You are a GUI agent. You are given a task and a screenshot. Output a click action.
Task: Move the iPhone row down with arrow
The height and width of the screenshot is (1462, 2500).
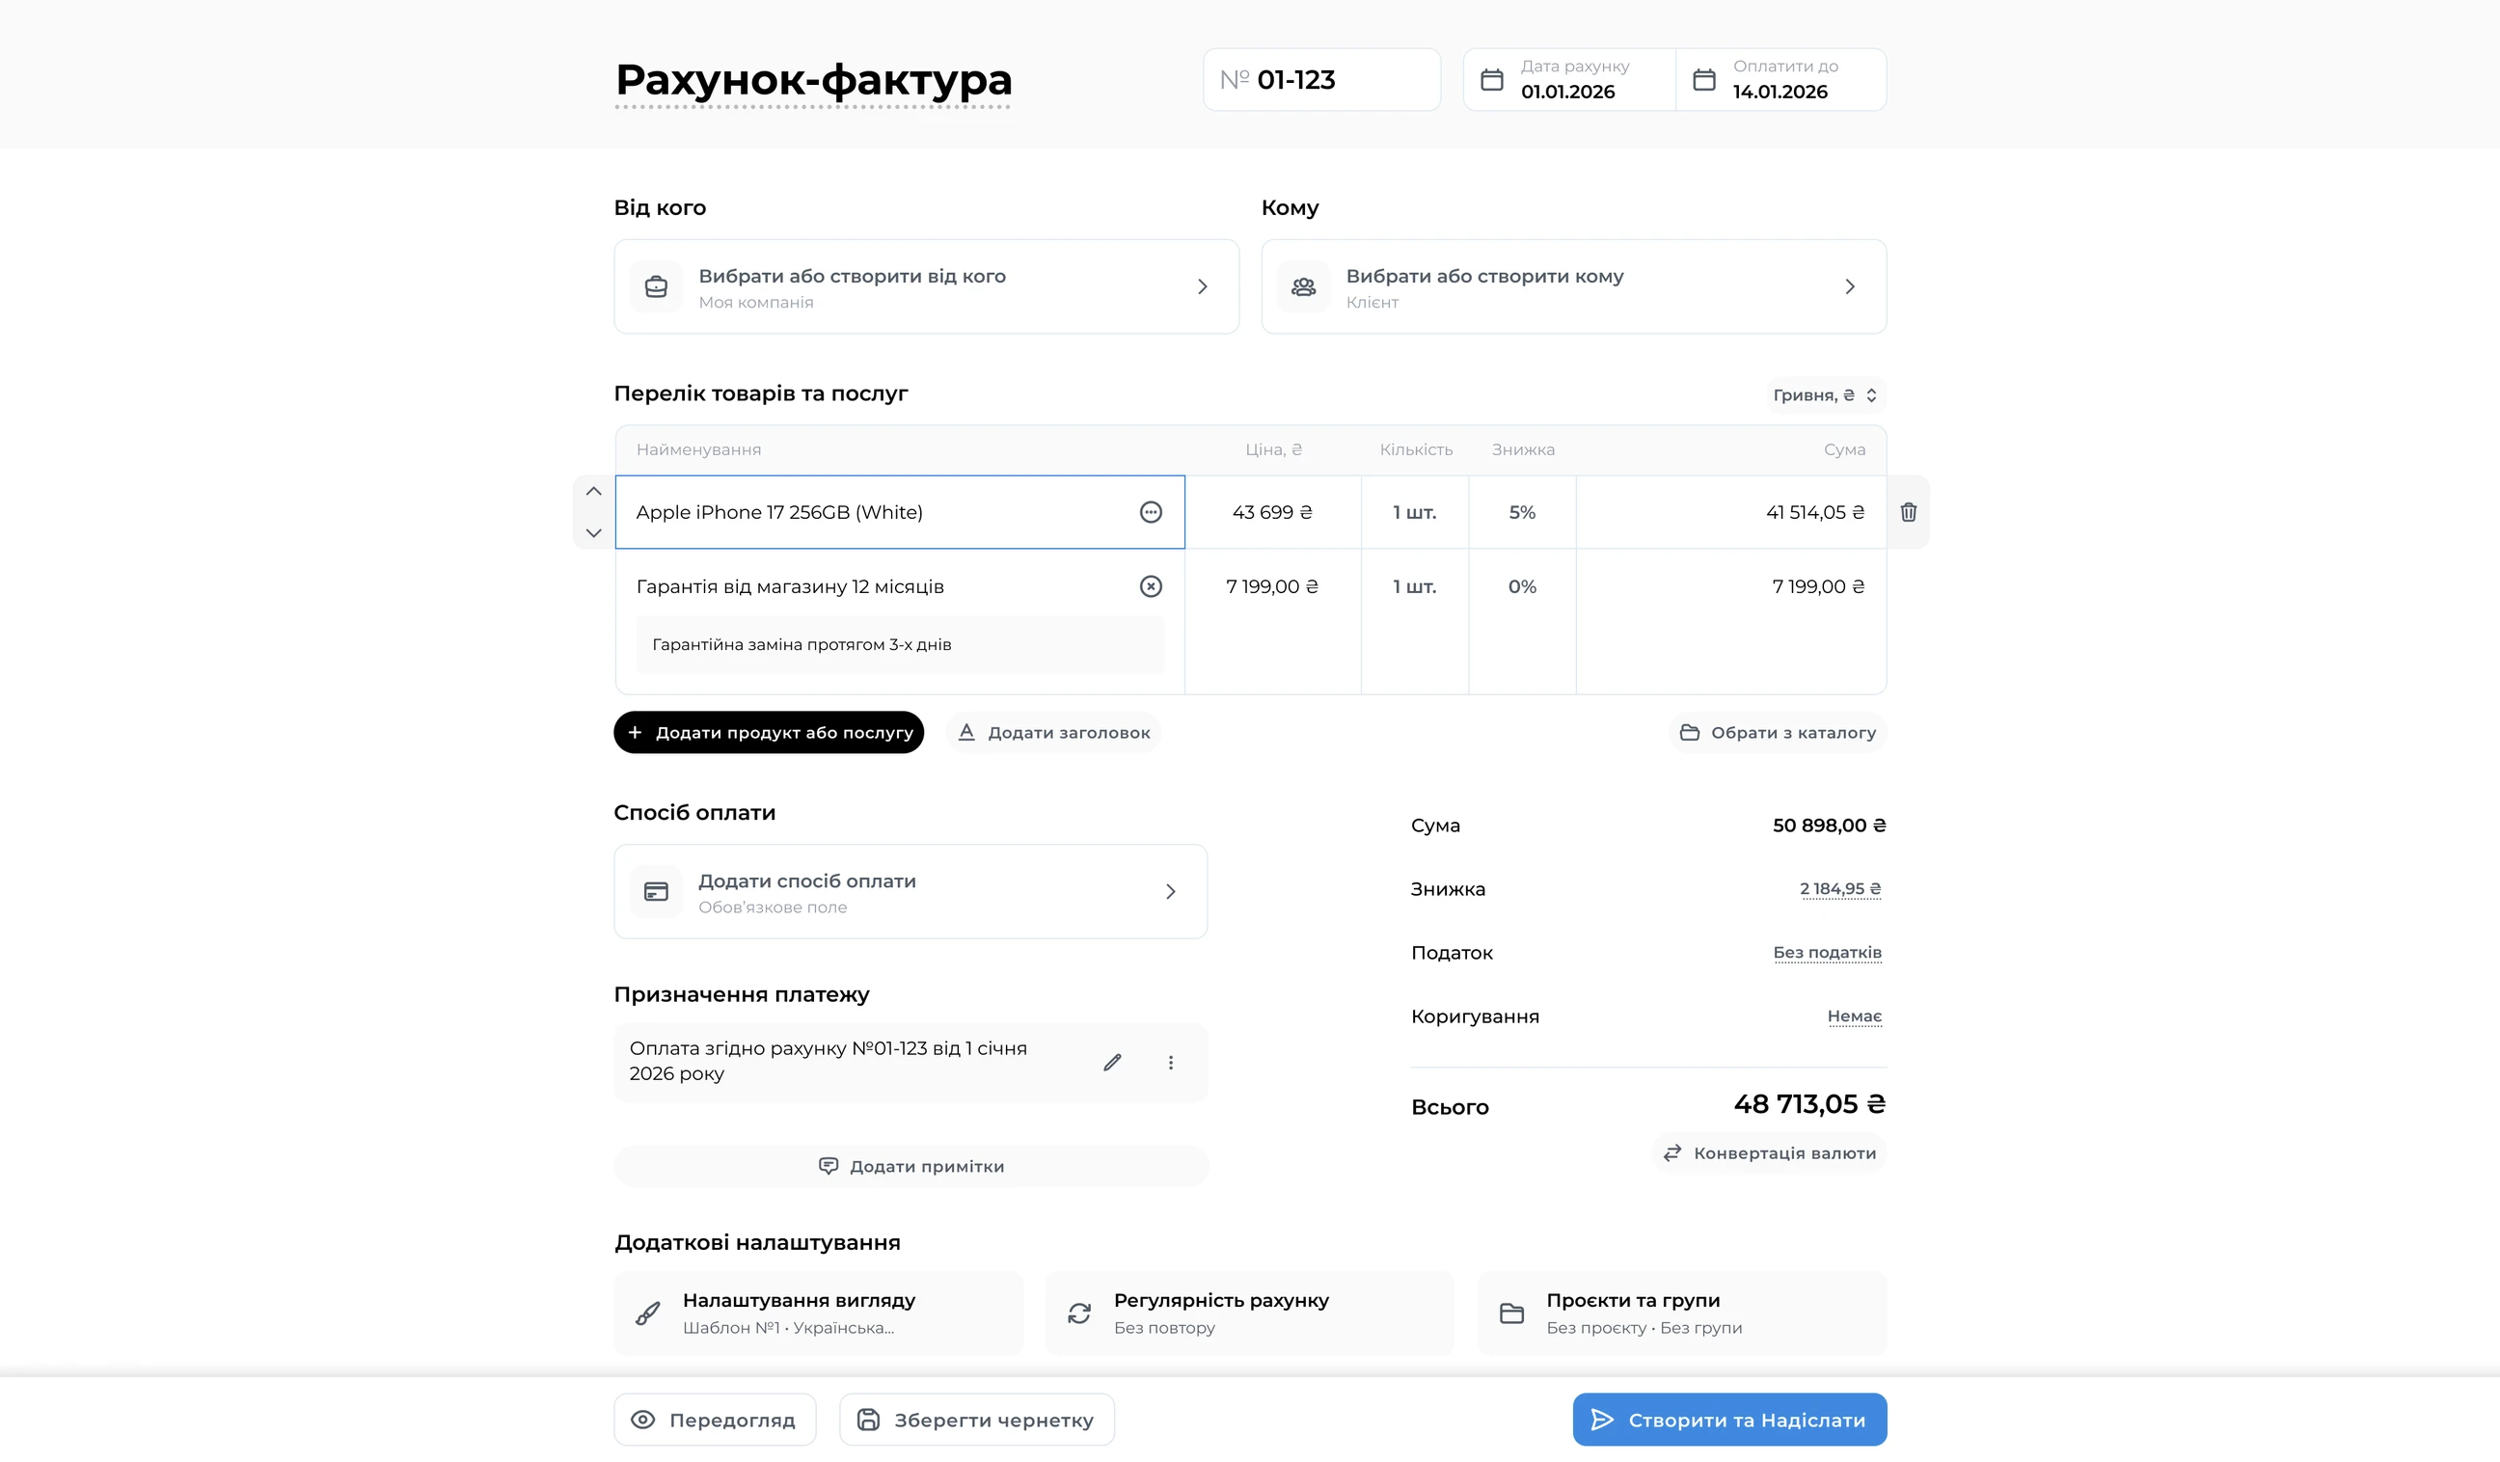[593, 532]
